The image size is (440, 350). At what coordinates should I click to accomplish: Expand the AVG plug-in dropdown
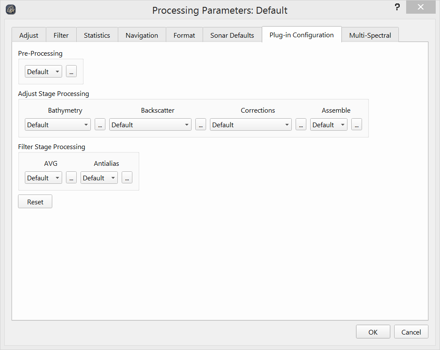(43, 178)
